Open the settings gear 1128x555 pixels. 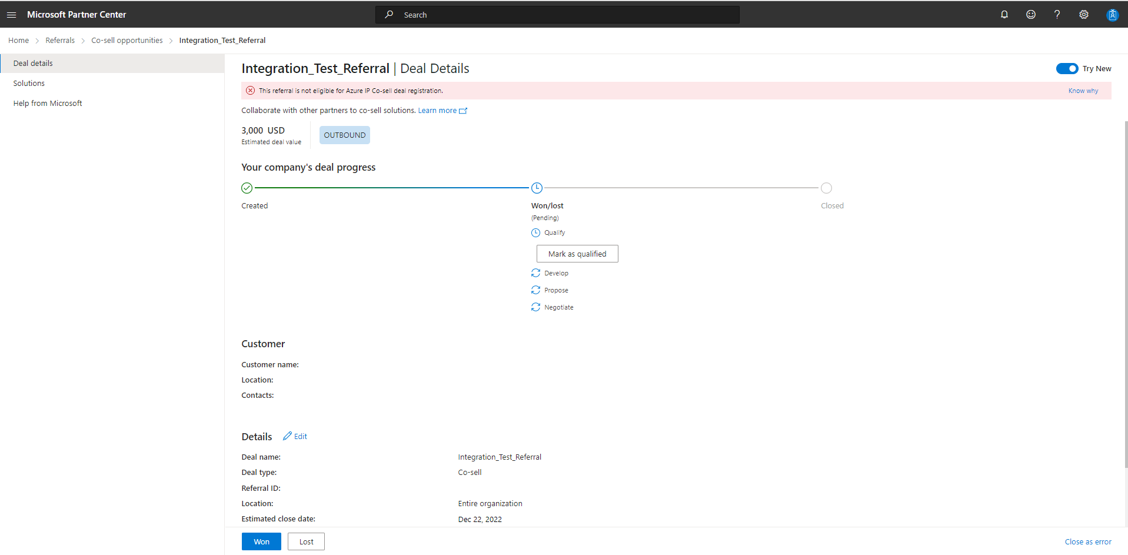click(1084, 15)
